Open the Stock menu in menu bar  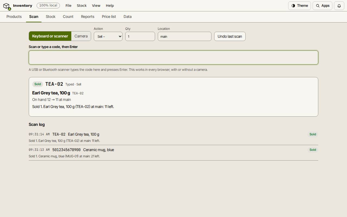(82, 5)
